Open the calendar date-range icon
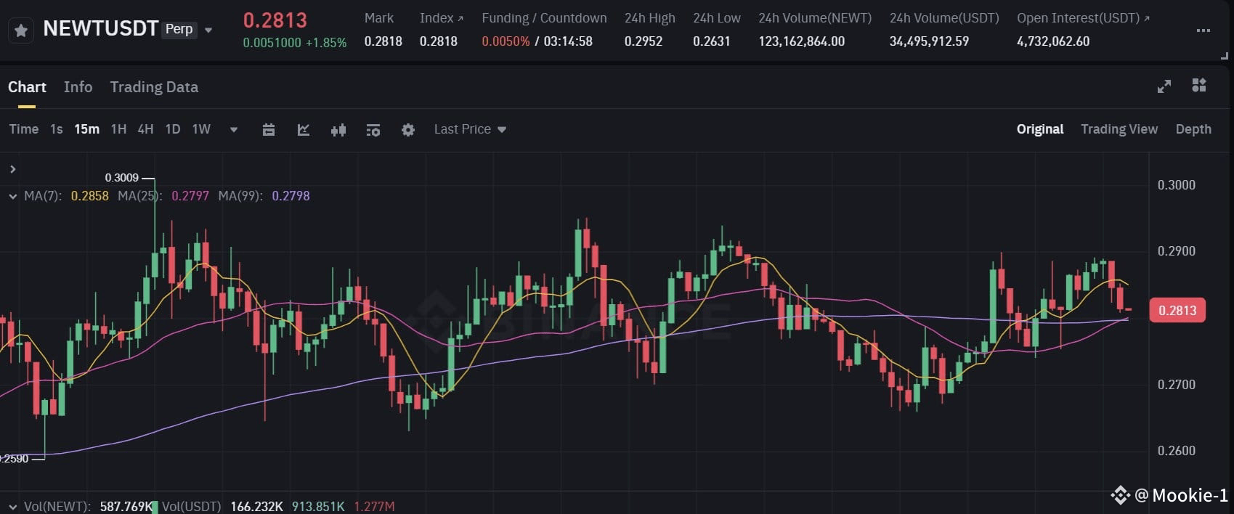The height and width of the screenshot is (514, 1234). (x=269, y=130)
